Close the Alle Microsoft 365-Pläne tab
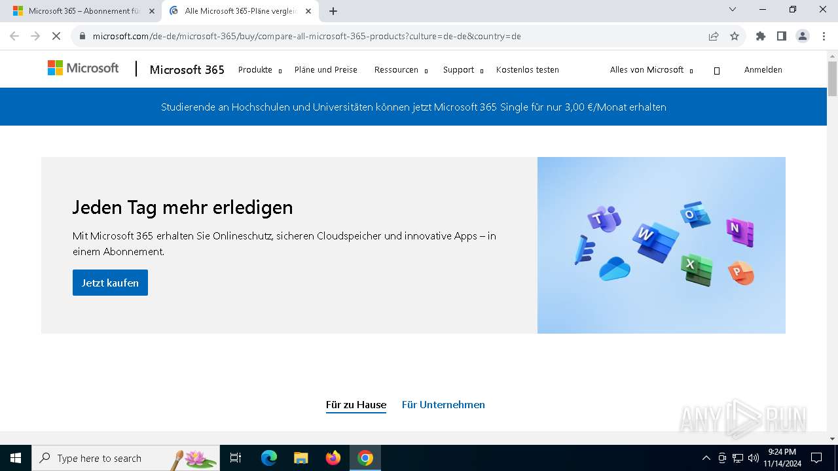 (x=308, y=11)
